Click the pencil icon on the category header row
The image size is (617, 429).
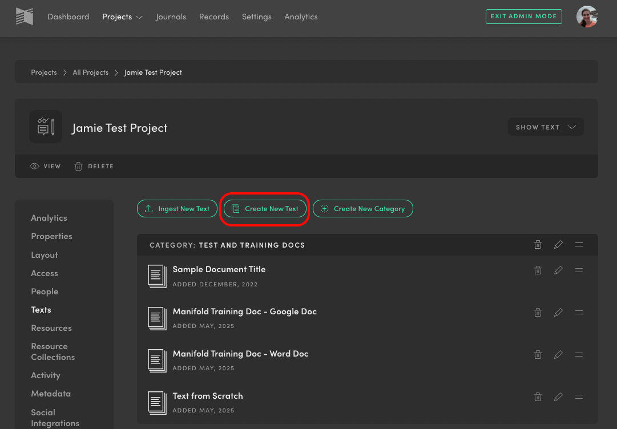tap(558, 245)
